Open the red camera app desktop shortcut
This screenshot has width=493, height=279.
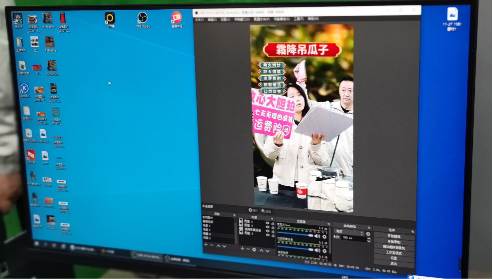click(x=176, y=19)
